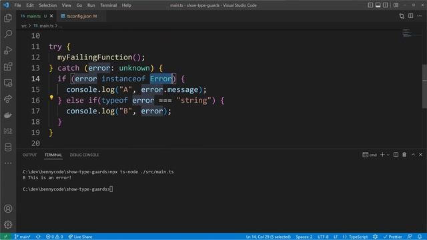Screen dimensions: 427x240
Task: Click the main.ts breadcrumb segment
Action: coord(43,26)
